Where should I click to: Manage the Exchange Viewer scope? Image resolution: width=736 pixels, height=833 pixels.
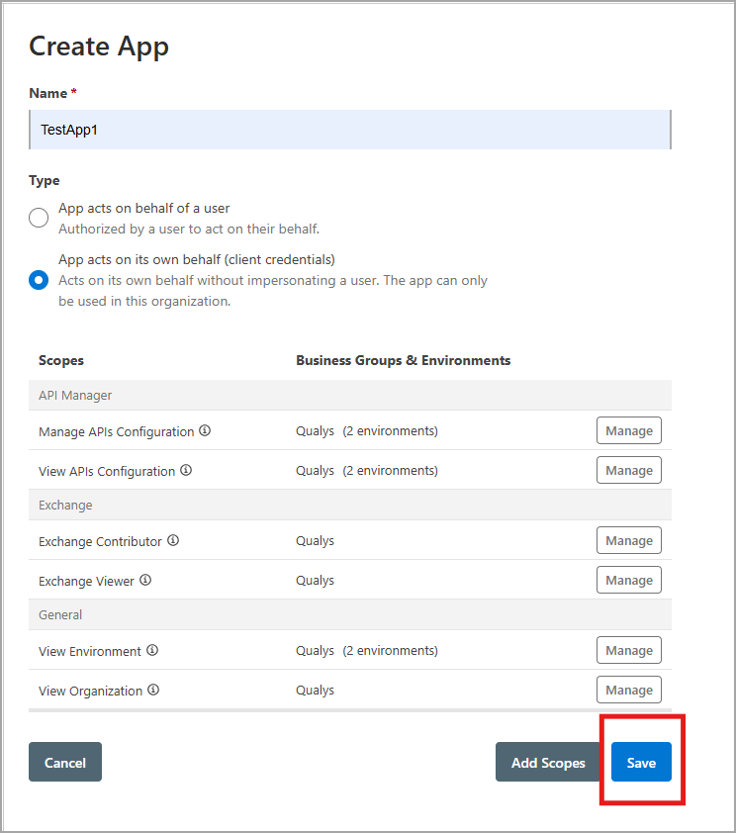click(628, 580)
